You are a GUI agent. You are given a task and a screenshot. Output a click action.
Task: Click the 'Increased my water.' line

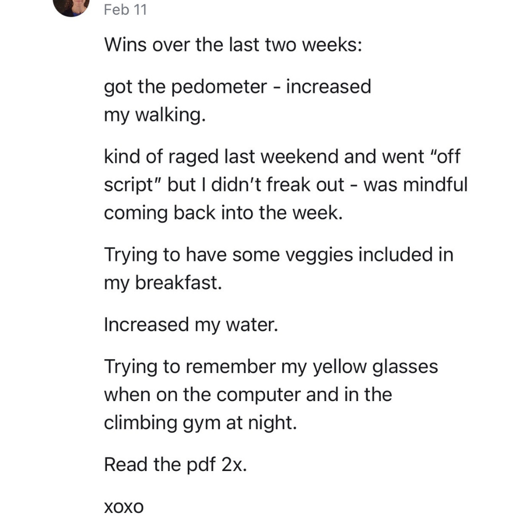[191, 325]
